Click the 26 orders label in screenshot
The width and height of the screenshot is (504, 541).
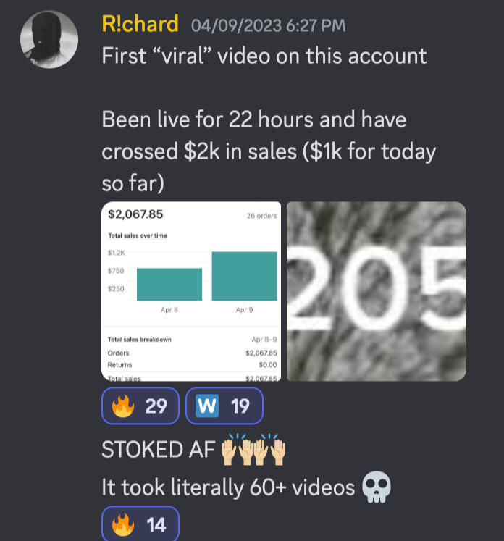tap(262, 216)
